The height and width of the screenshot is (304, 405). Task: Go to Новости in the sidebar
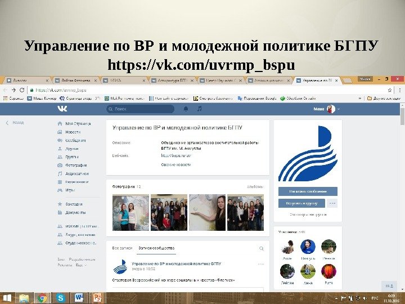click(x=69, y=132)
